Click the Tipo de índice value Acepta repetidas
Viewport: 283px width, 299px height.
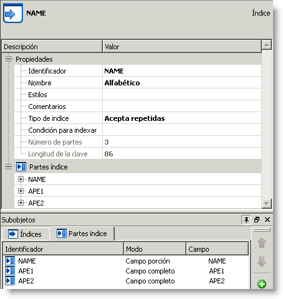(182, 118)
